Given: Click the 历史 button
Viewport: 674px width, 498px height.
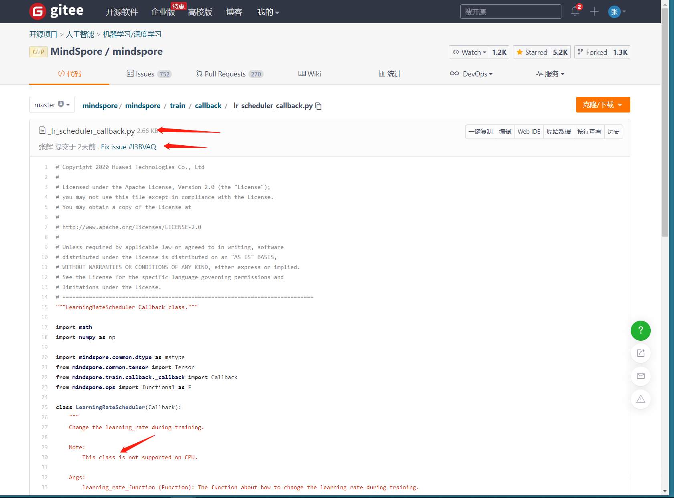Looking at the screenshot, I should click(613, 131).
